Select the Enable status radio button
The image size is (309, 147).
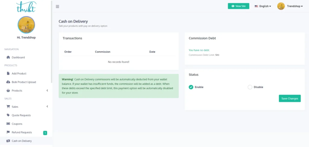pos(191,87)
